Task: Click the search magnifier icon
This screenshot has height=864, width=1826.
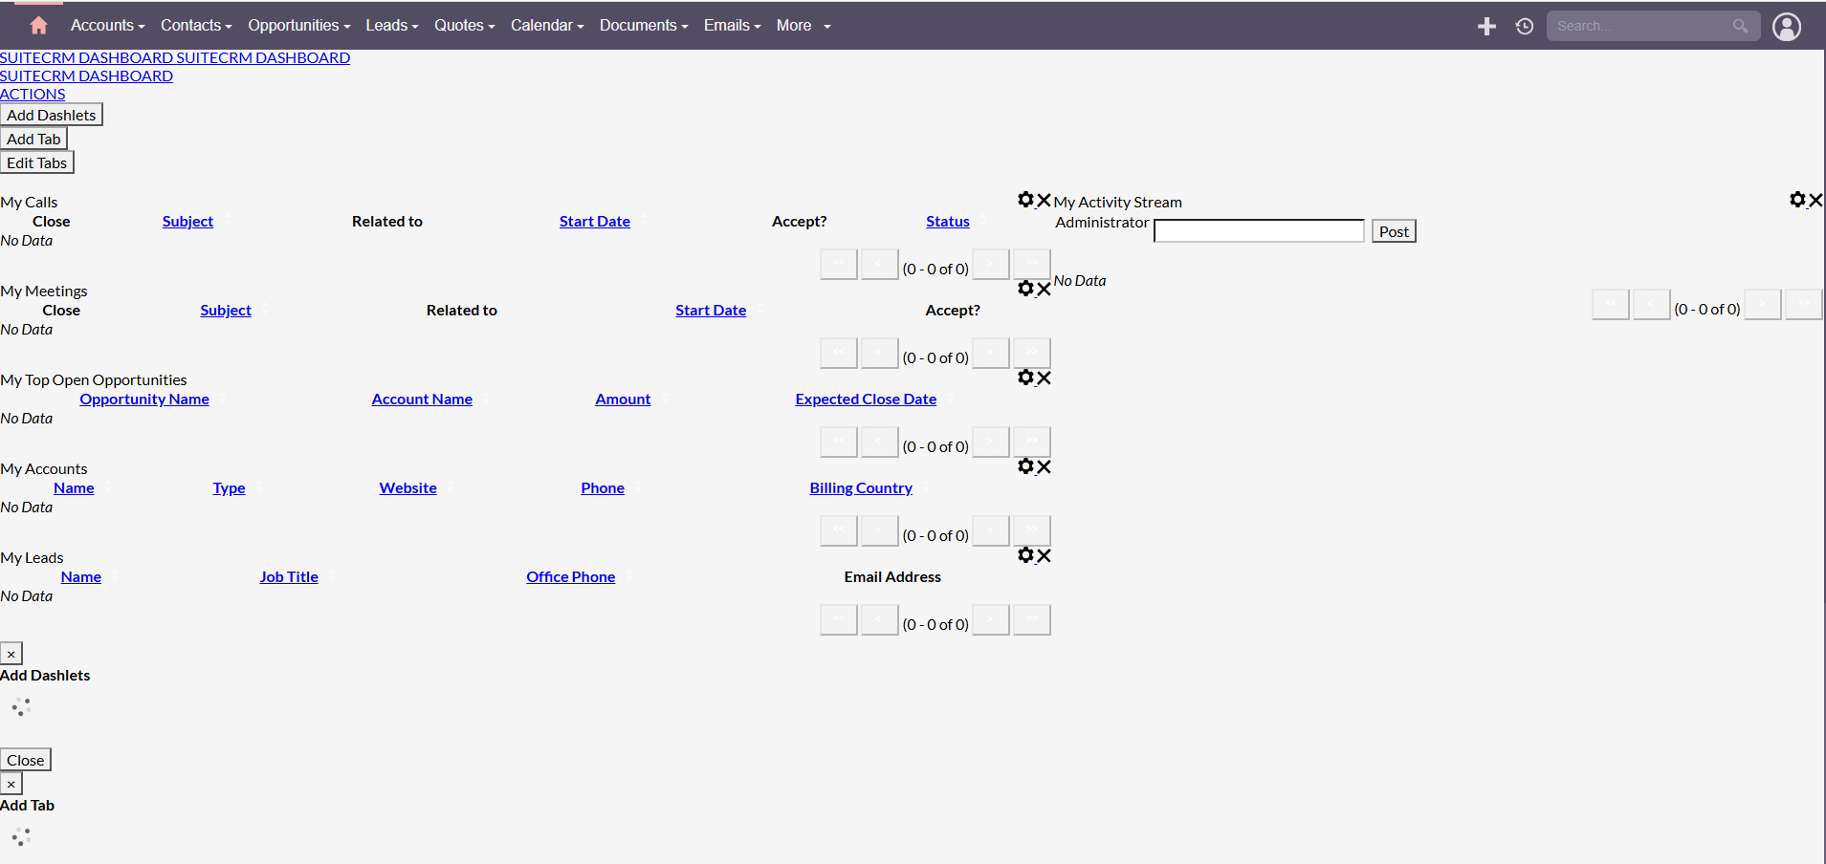Action: pyautogui.click(x=1740, y=26)
